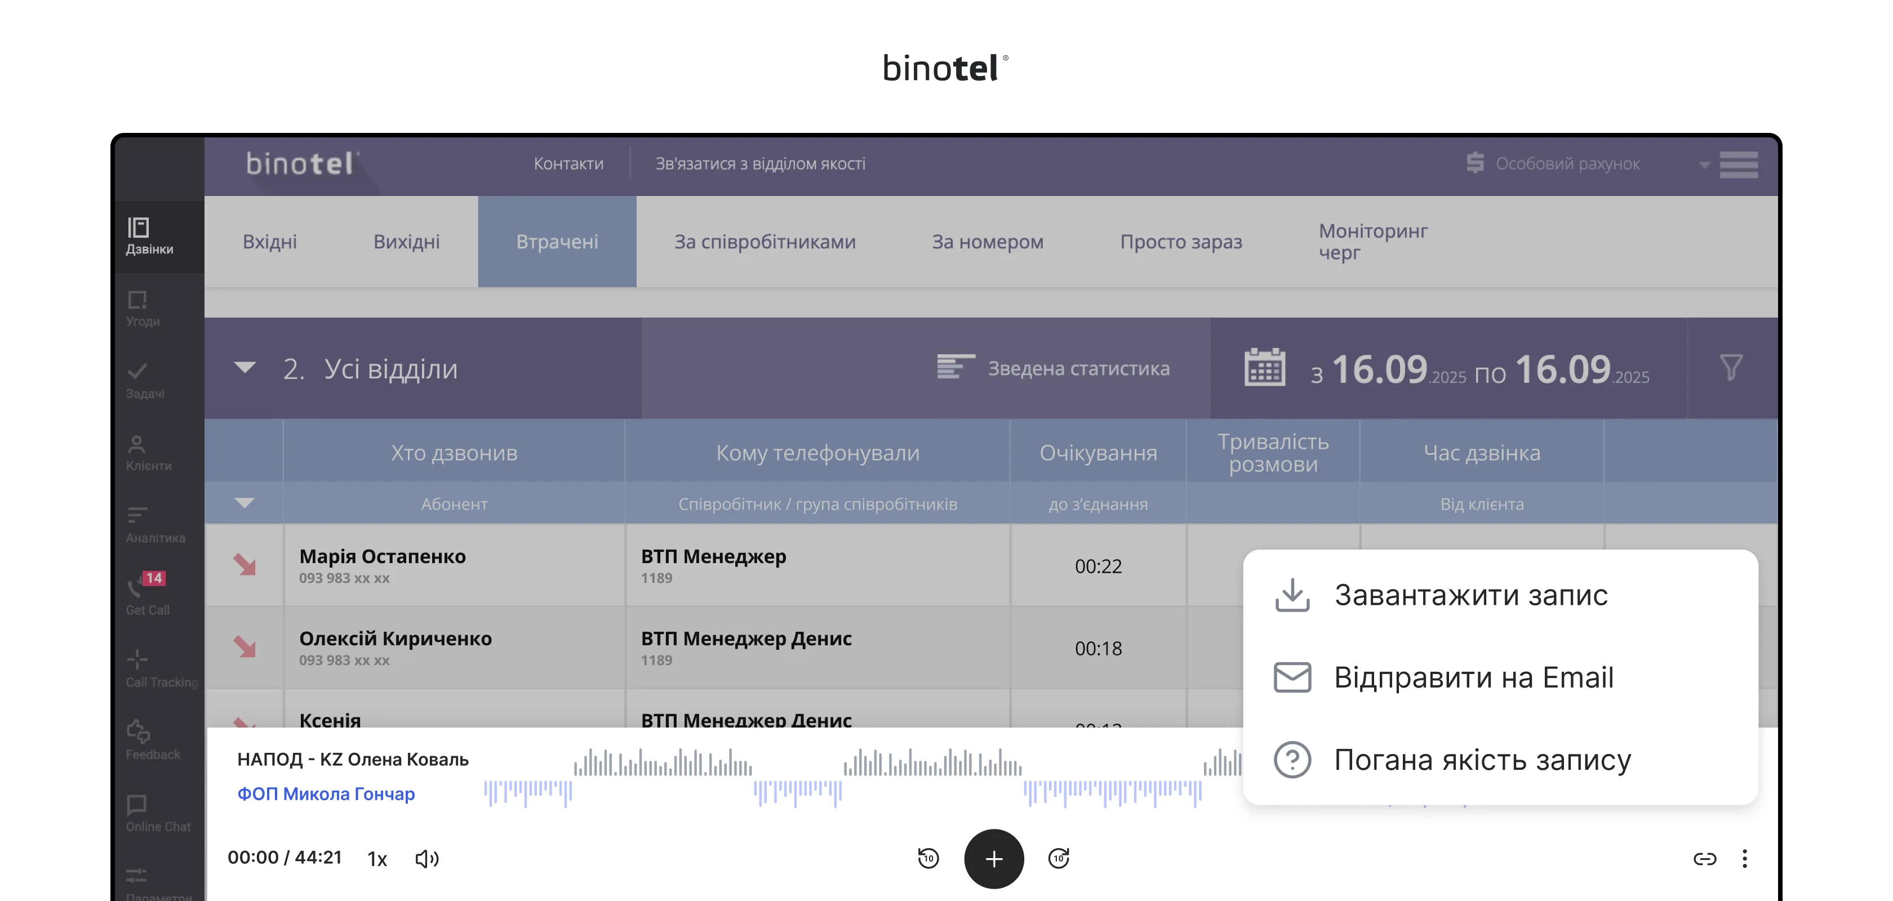Image resolution: width=1893 pixels, height=901 pixels.
Task: Open the Моніторинг черг tab
Action: point(1373,242)
